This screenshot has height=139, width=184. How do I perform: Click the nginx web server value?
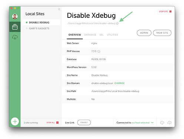point(94,43)
